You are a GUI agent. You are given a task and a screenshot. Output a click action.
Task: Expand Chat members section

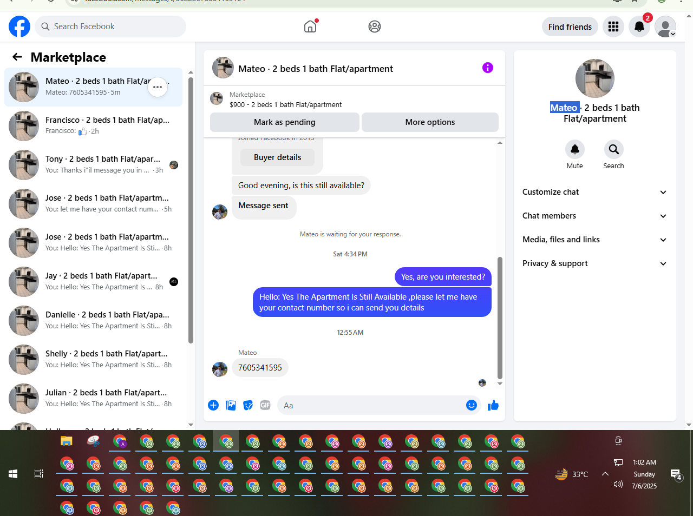tap(594, 216)
